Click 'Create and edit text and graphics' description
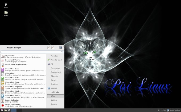Image resolution: width=181 pixels, height=112 pixels. tap(25, 97)
